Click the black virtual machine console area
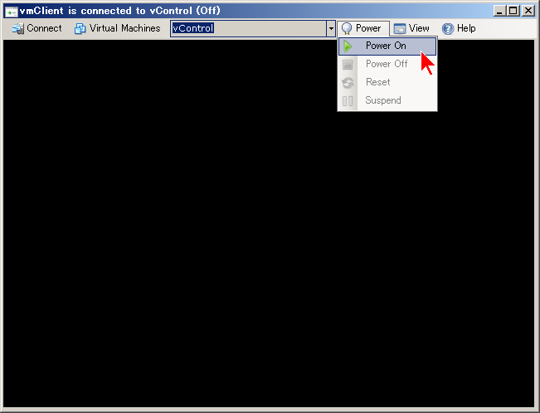This screenshot has width=540, height=413. click(269, 223)
